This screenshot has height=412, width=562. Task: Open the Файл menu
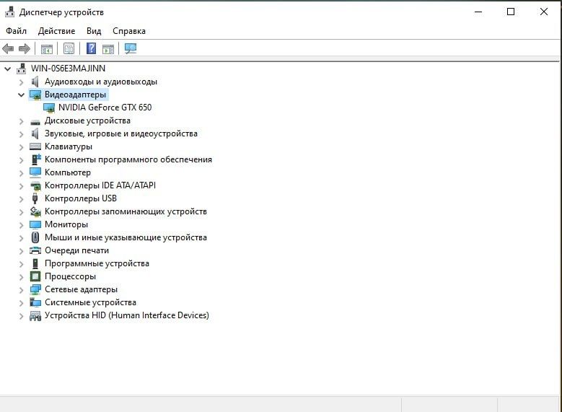16,31
